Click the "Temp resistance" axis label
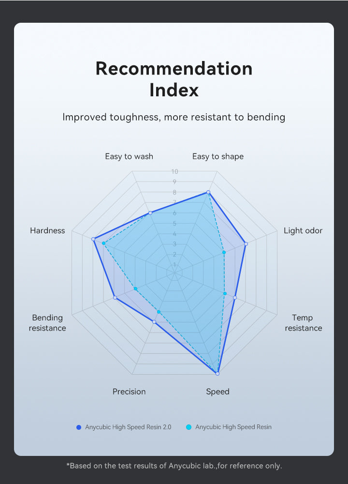This screenshot has width=348, height=484. click(303, 323)
